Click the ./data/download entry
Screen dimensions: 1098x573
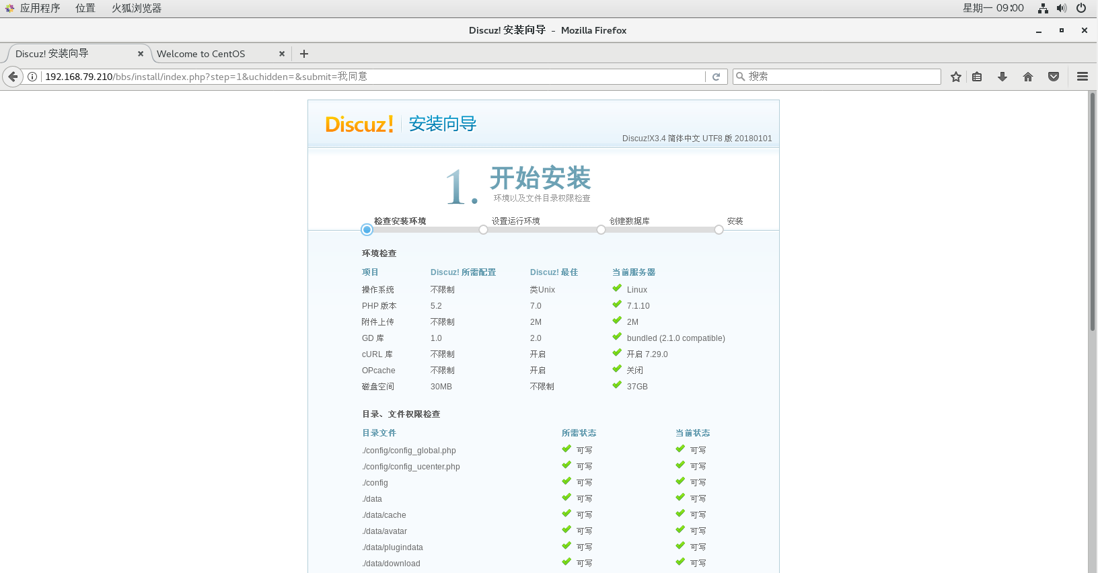[392, 564]
